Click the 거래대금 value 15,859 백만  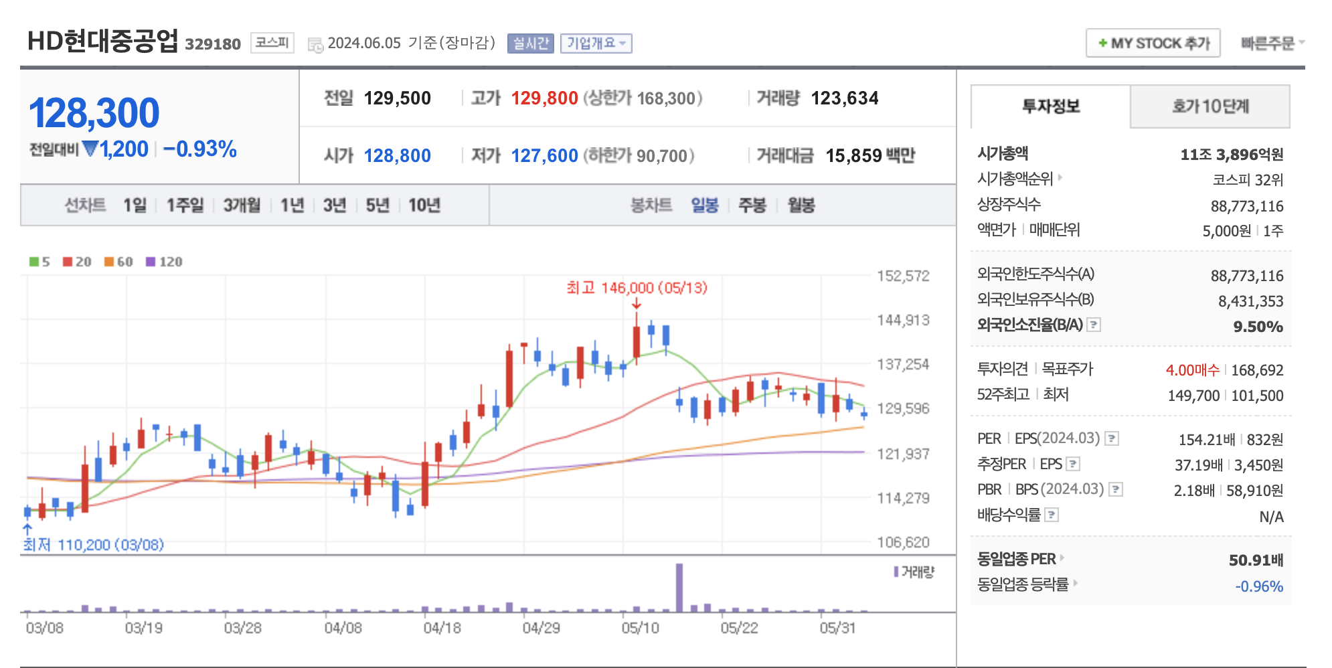pos(870,156)
